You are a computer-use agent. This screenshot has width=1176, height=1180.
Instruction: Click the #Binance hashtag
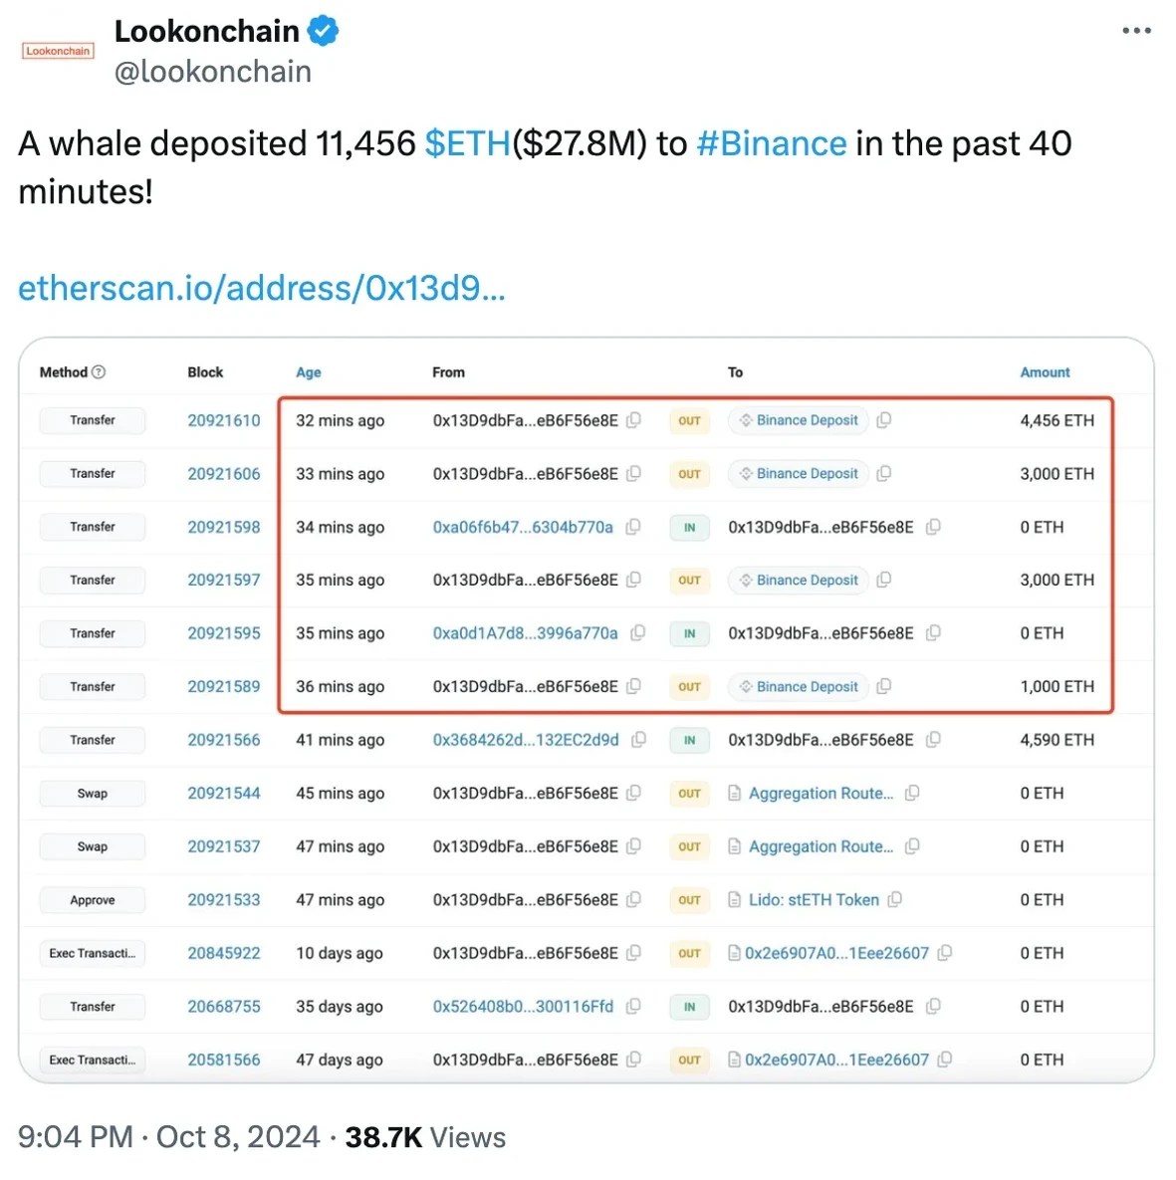coord(772,143)
